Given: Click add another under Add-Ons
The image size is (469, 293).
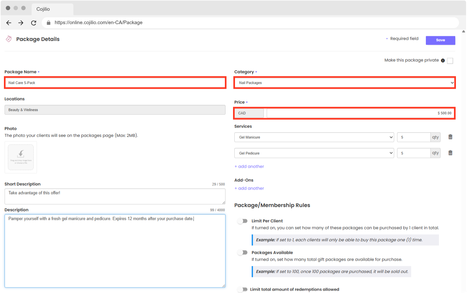Looking at the screenshot, I should [x=249, y=188].
